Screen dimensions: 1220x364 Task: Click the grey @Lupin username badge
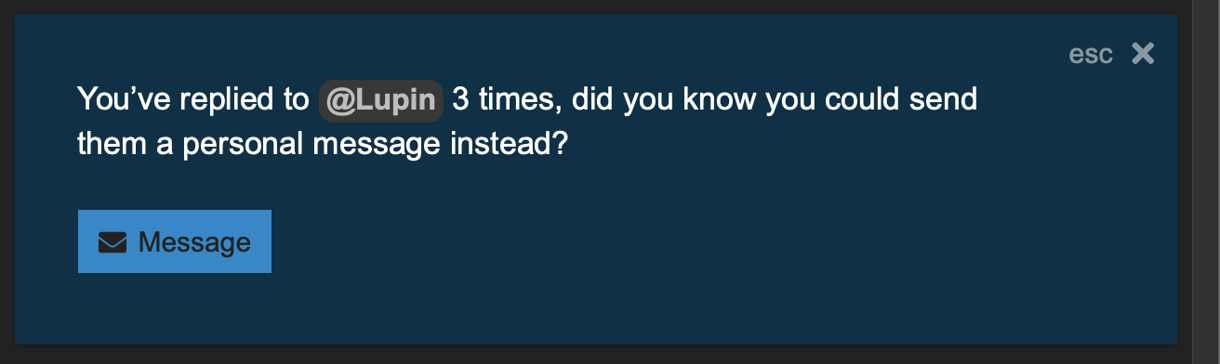tap(381, 99)
